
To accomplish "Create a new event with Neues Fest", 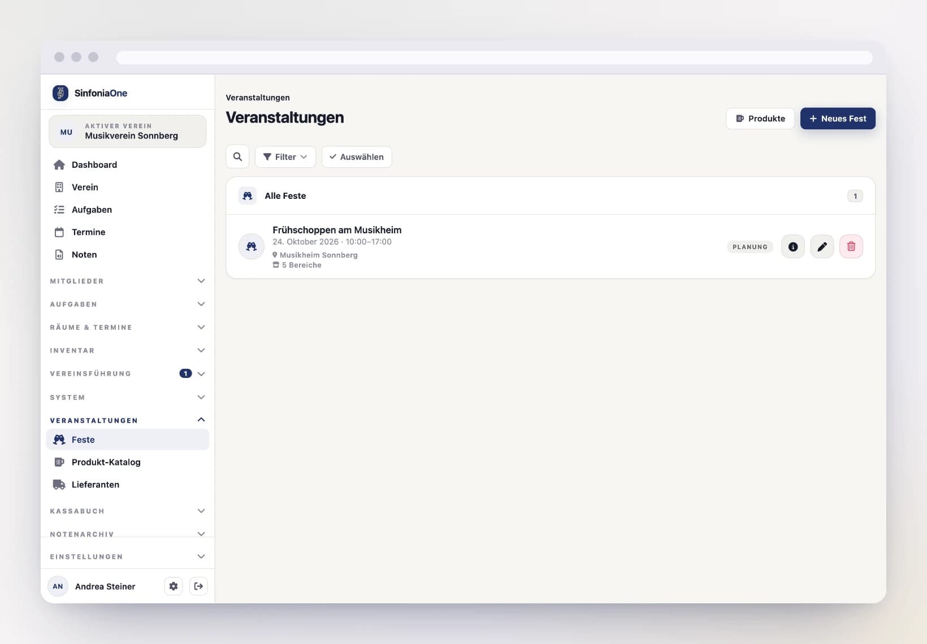I will point(838,119).
